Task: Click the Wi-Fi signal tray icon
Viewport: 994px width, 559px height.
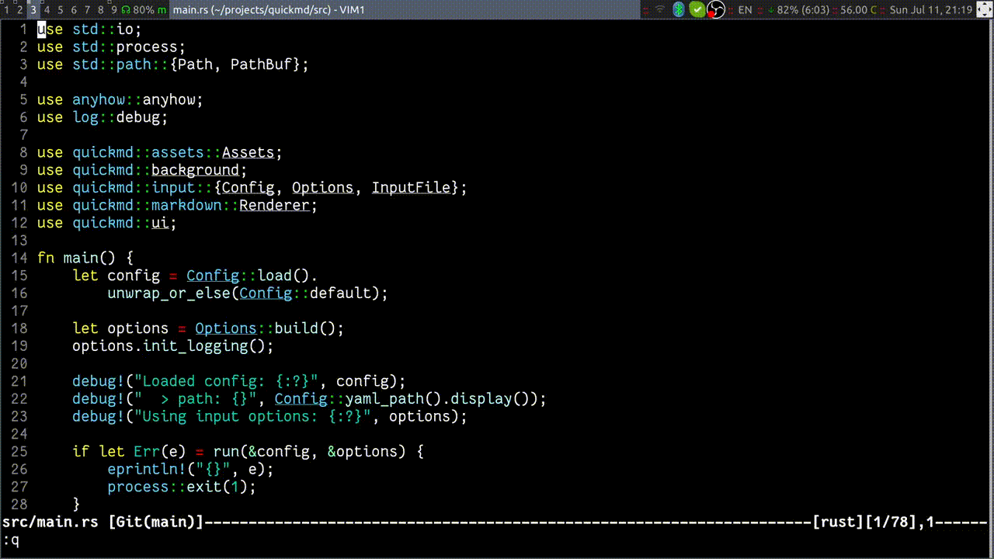Action: click(660, 10)
